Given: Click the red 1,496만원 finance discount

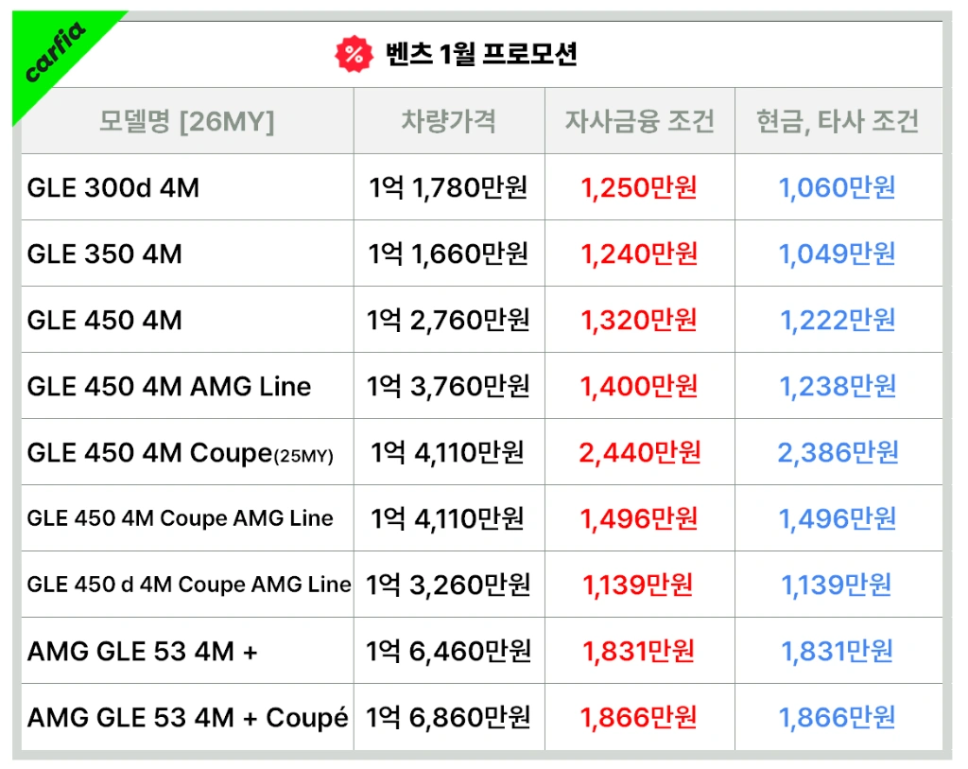Looking at the screenshot, I should coord(639,519).
